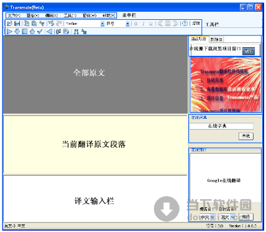Click the gear-like icon after the back arrow

58,32
